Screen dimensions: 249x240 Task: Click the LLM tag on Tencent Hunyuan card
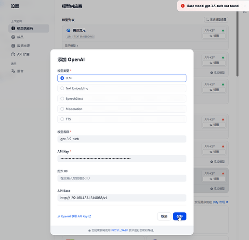(x=69, y=36)
